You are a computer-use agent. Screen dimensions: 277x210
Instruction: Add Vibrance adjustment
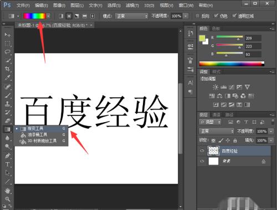[247, 87]
